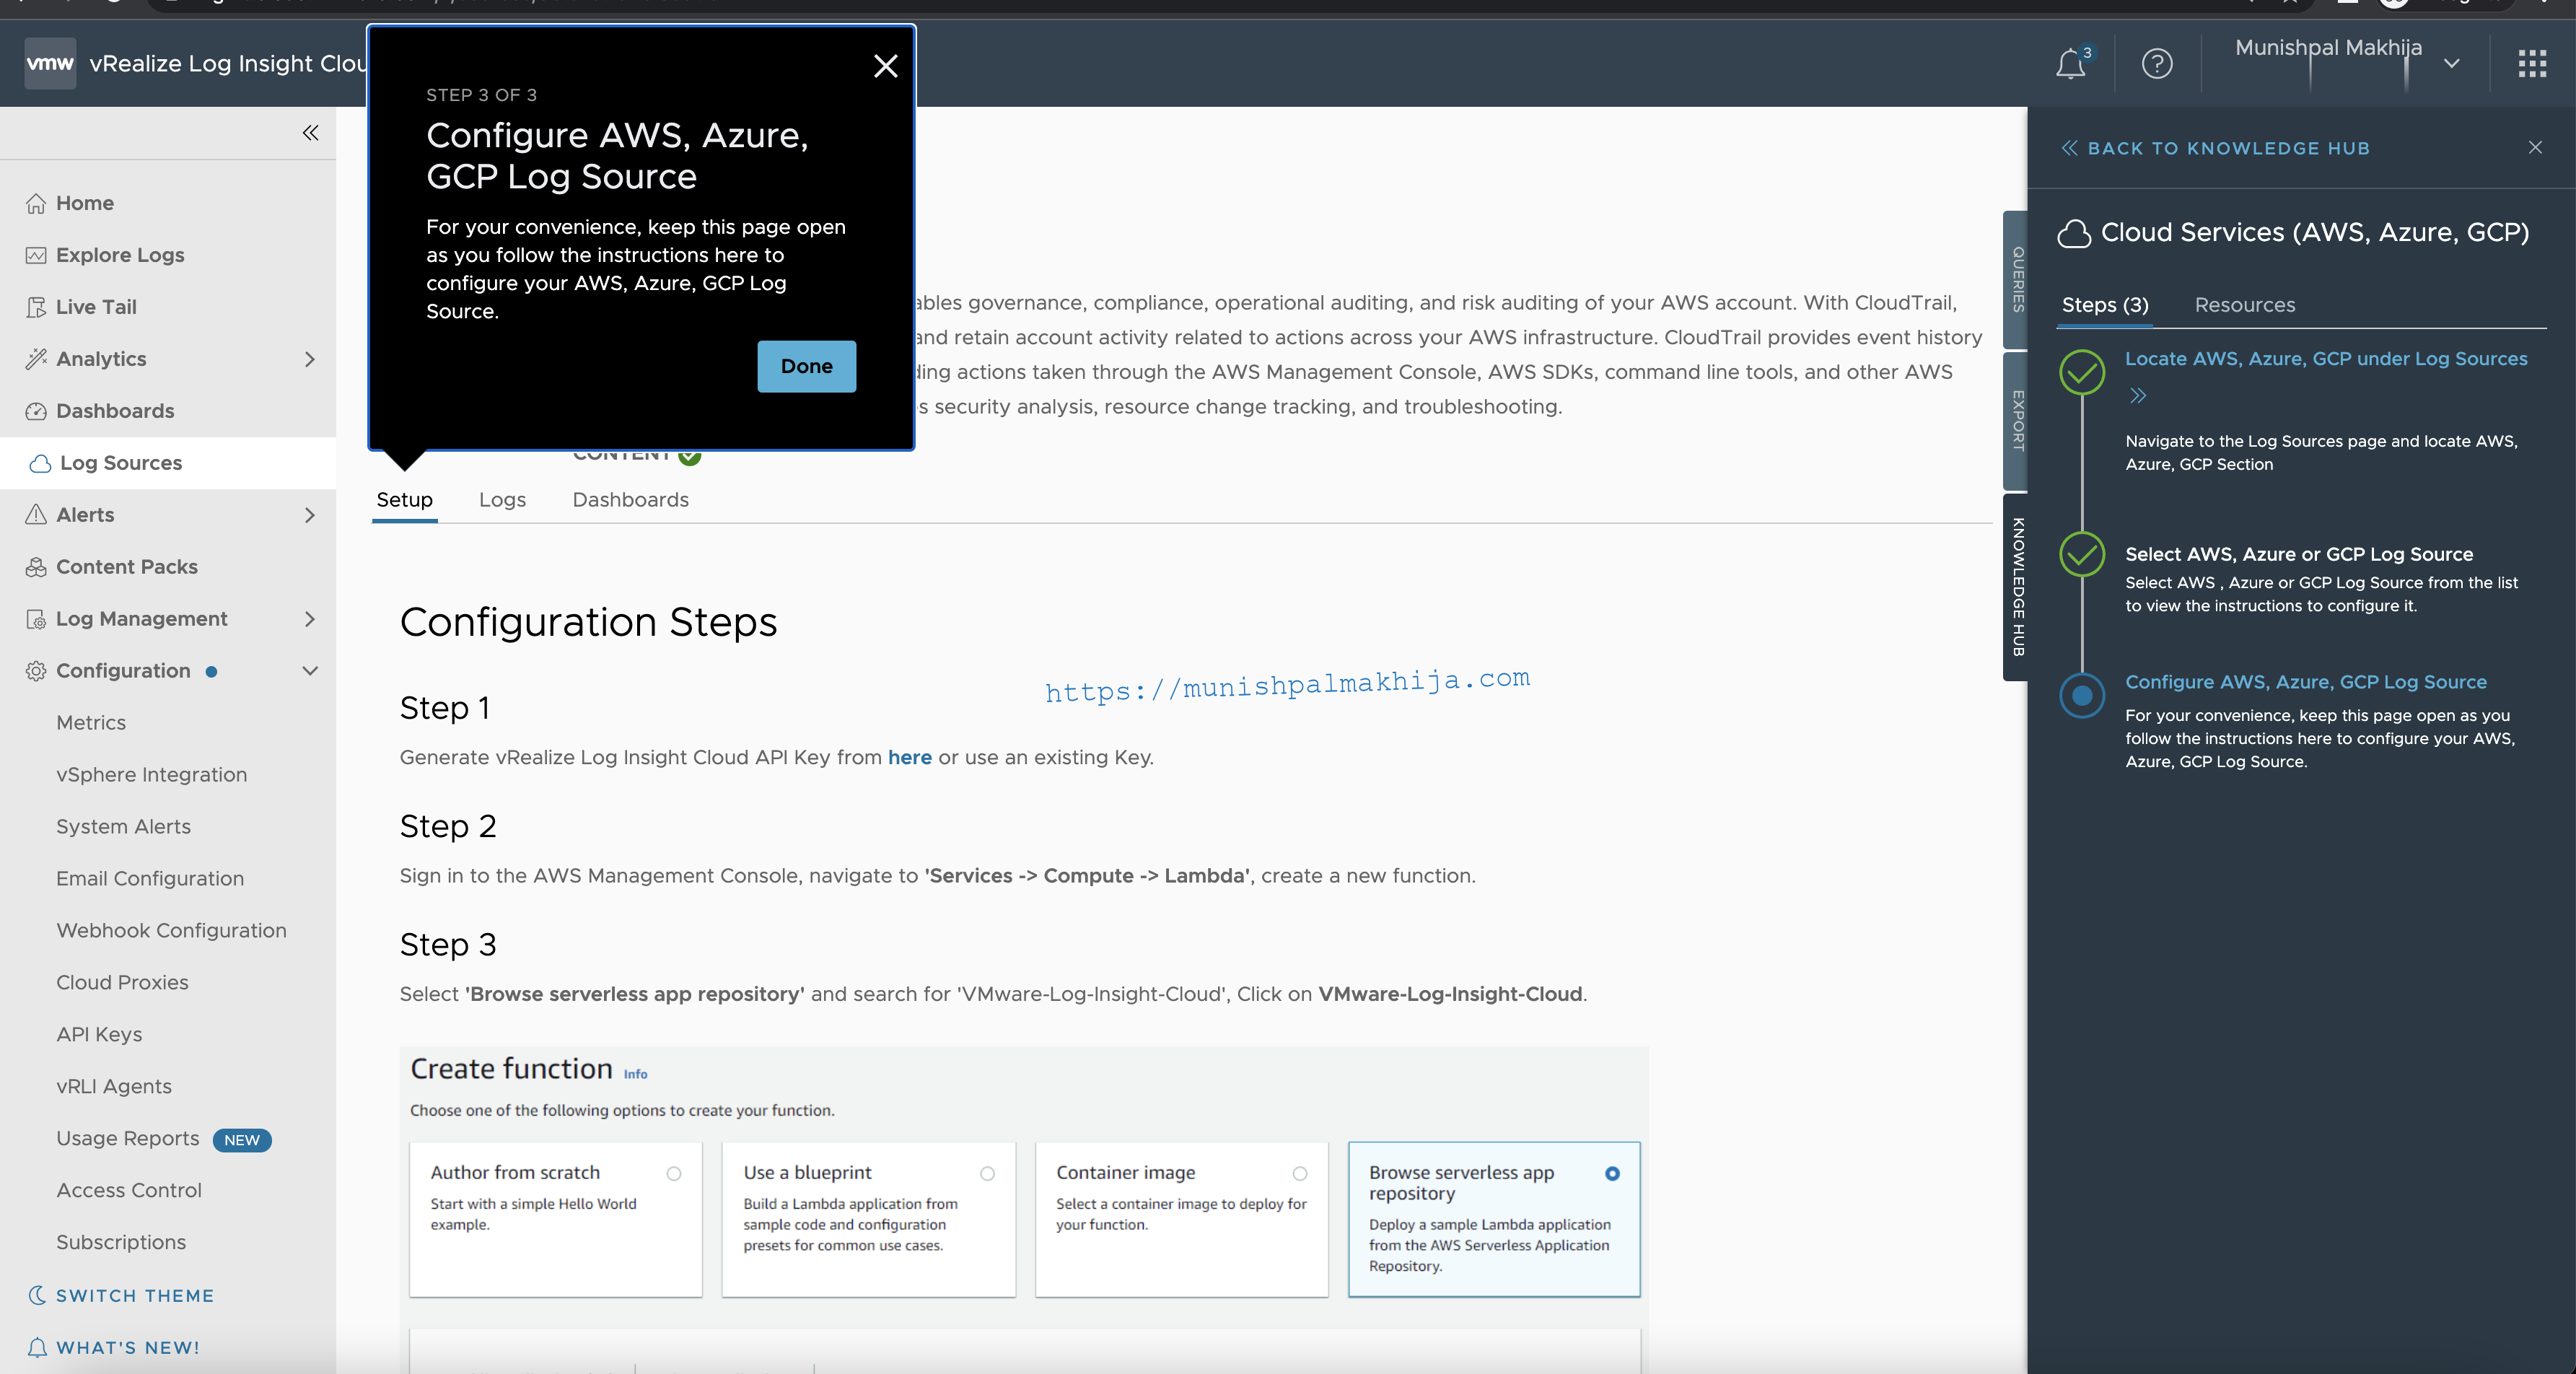
Task: Select Use a blueprint radio option
Action: 987,1173
